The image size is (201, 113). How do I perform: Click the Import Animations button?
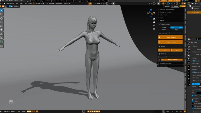(170, 42)
